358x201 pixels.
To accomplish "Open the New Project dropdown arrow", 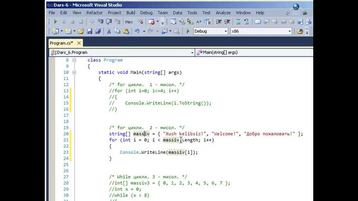I will tap(62, 31).
